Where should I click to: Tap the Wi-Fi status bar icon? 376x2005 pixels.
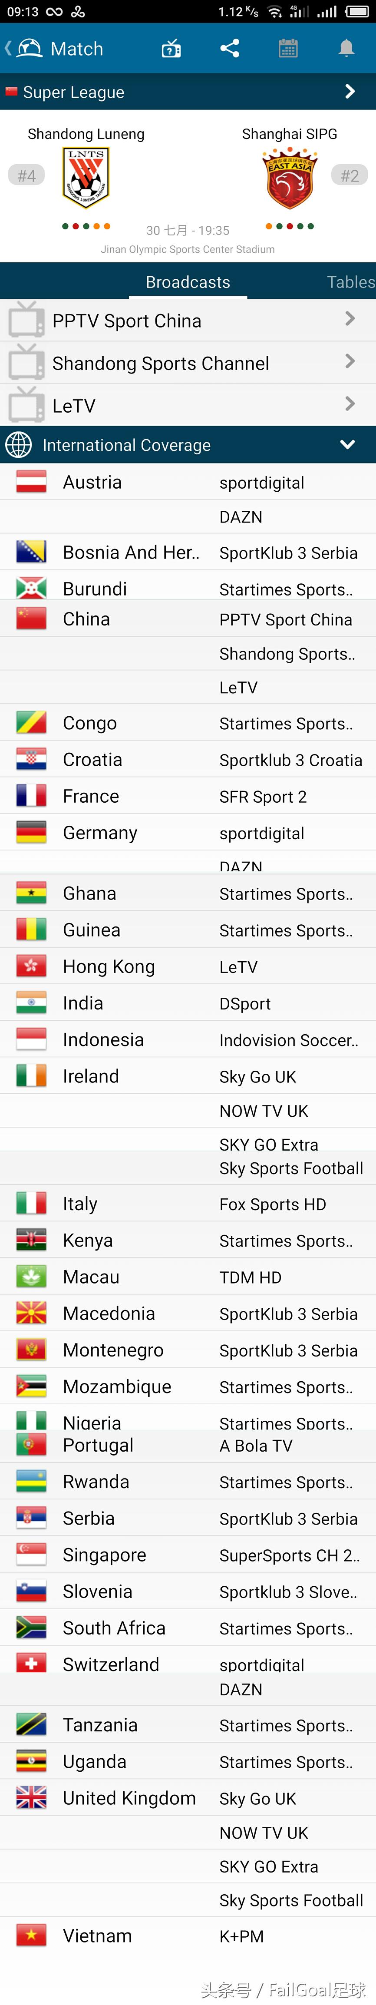(x=274, y=12)
